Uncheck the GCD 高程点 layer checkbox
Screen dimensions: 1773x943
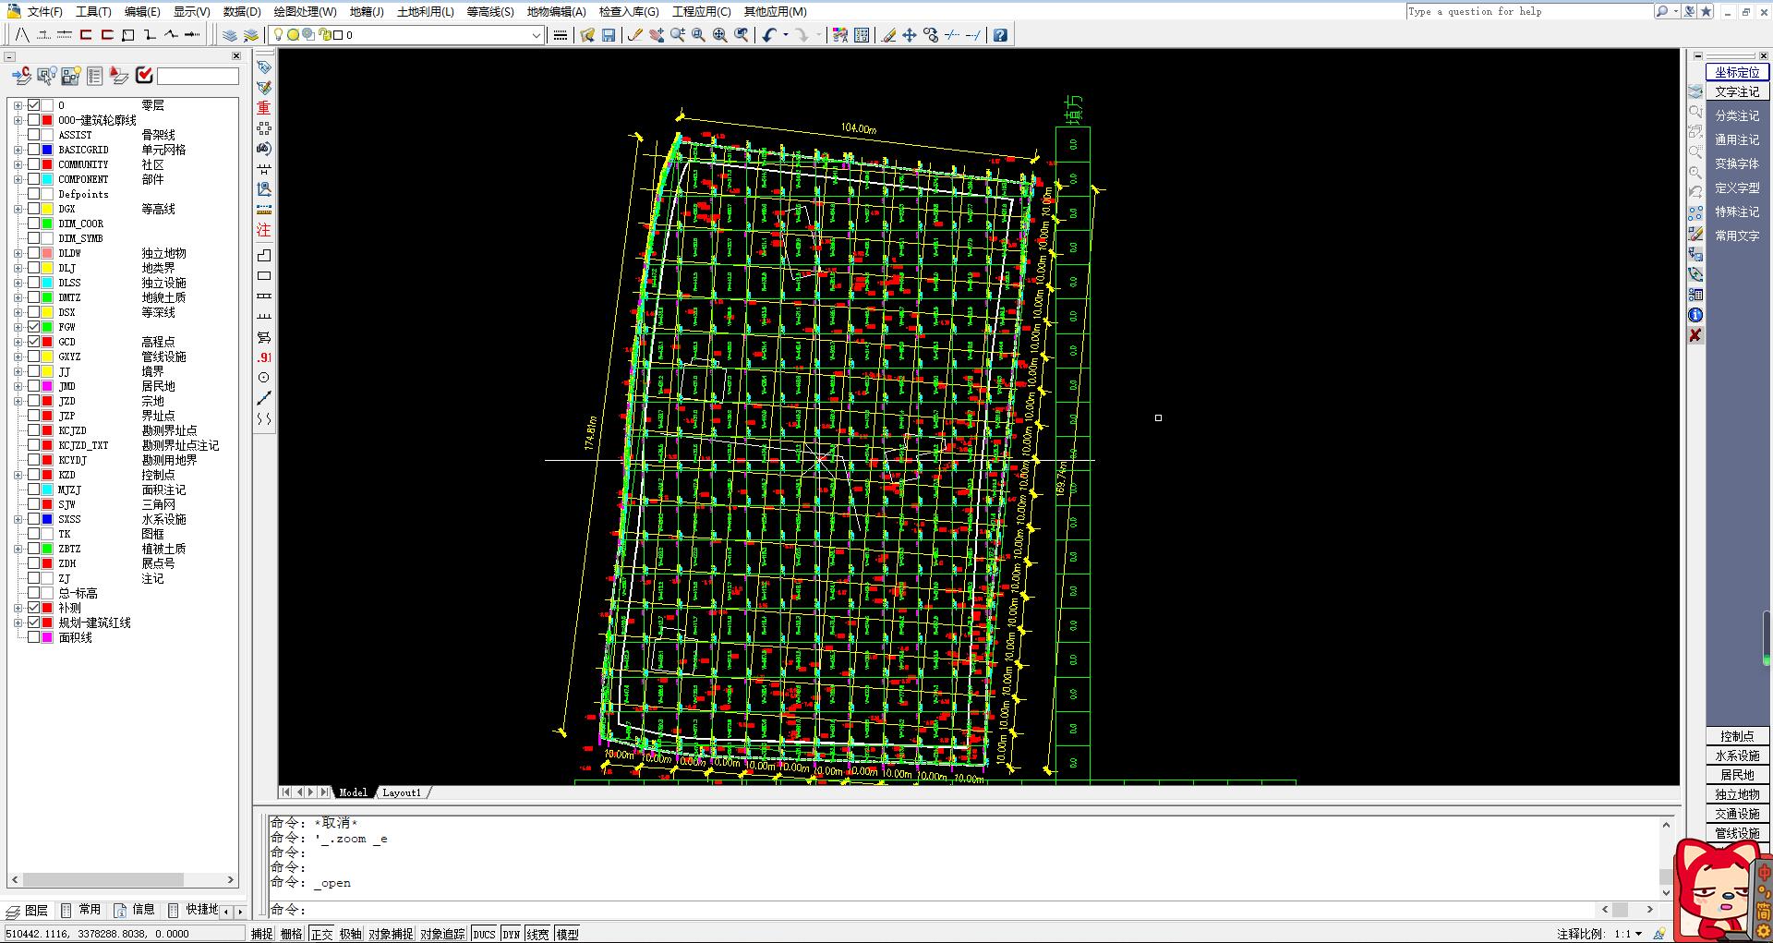[34, 342]
